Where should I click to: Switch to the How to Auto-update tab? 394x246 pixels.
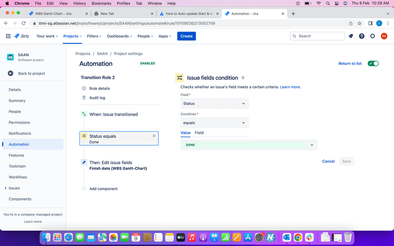[189, 14]
